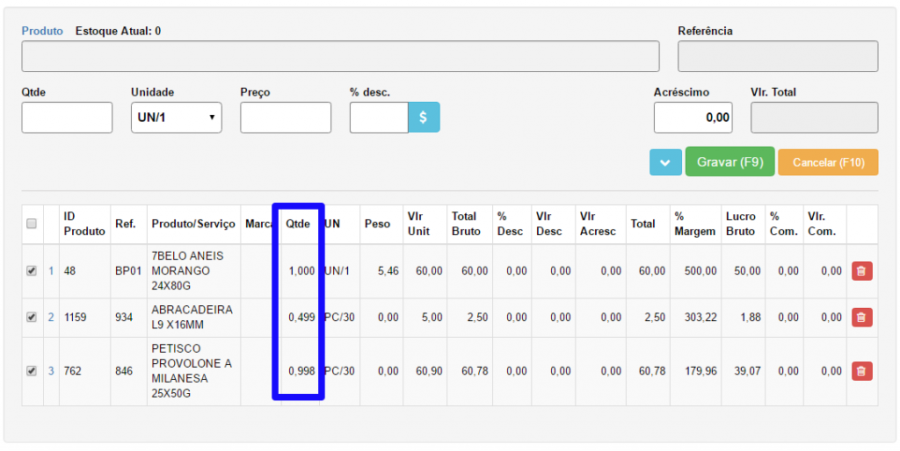Viewport: 900px width, 451px height.
Task: Toggle the select-all checkbox in table header
Action: coord(32,225)
